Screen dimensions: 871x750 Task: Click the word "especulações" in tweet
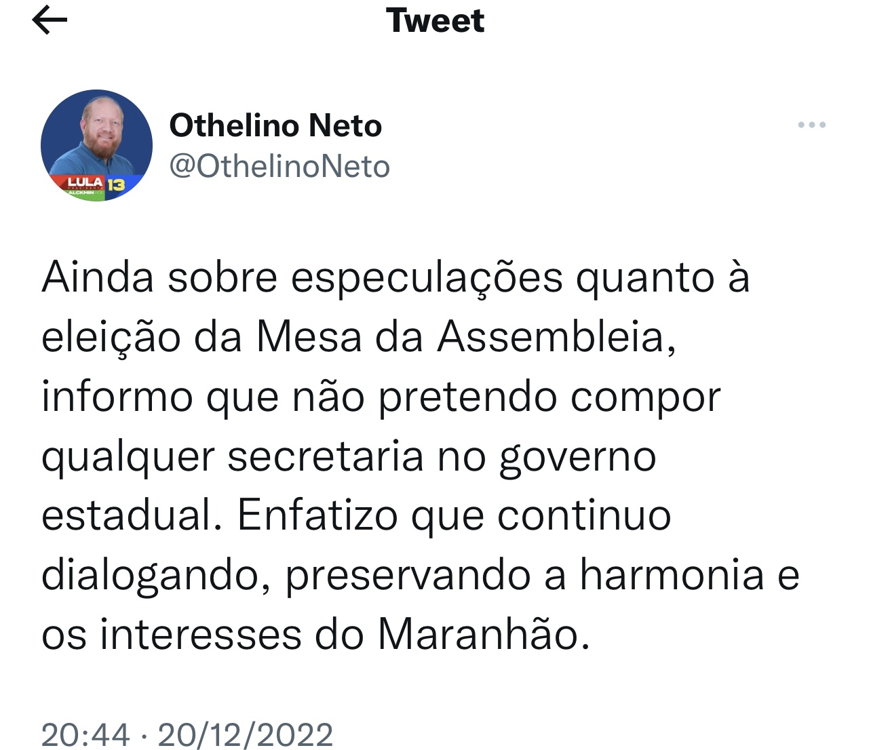[x=427, y=278]
